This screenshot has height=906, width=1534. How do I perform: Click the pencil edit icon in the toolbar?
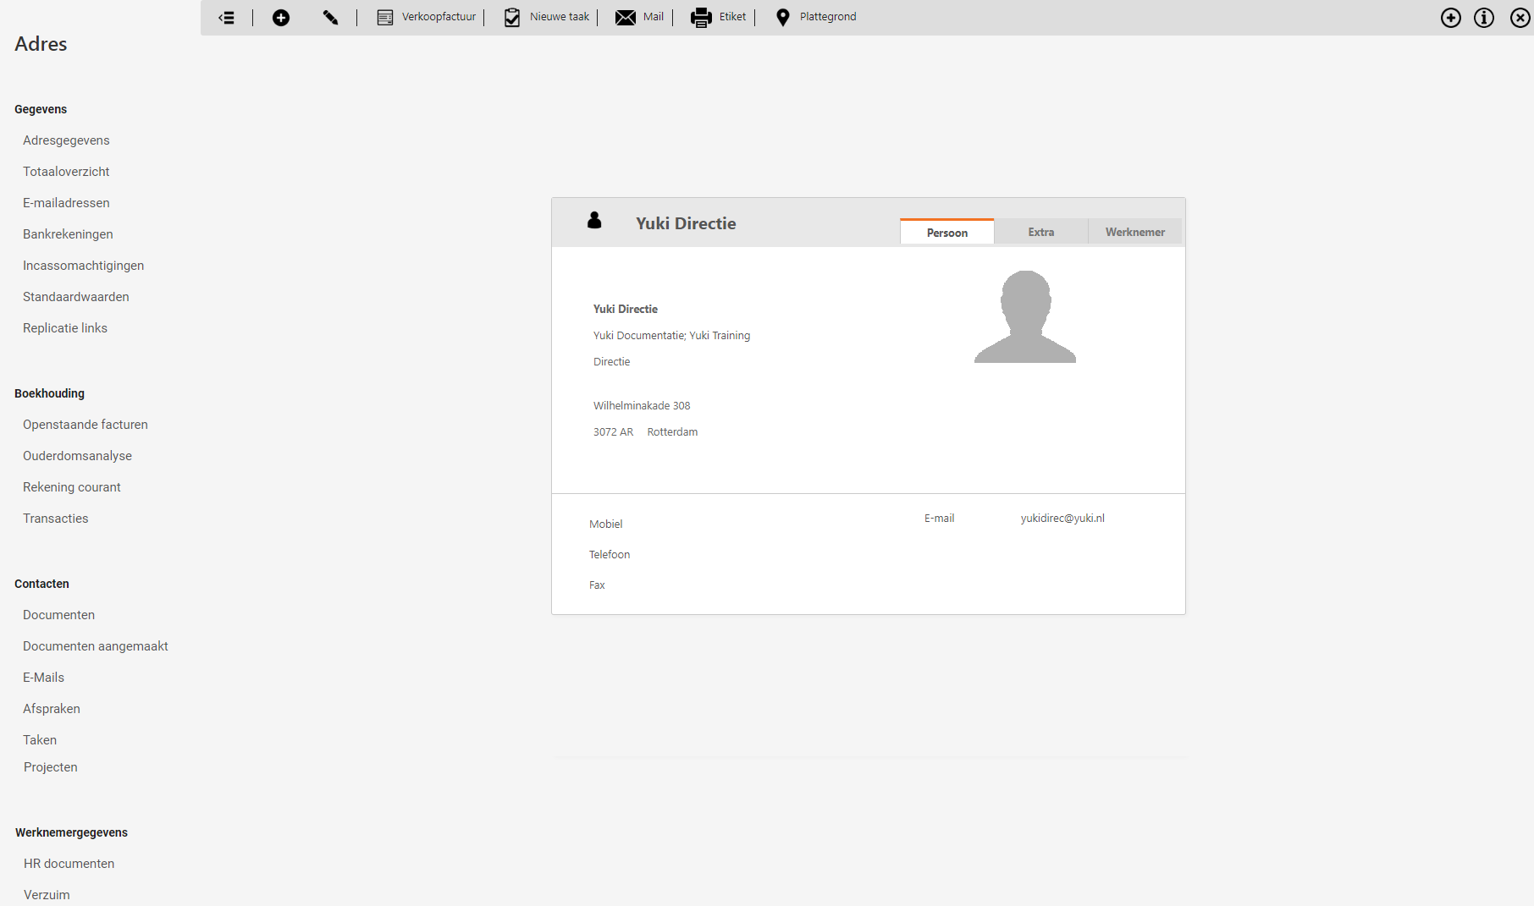coord(330,17)
